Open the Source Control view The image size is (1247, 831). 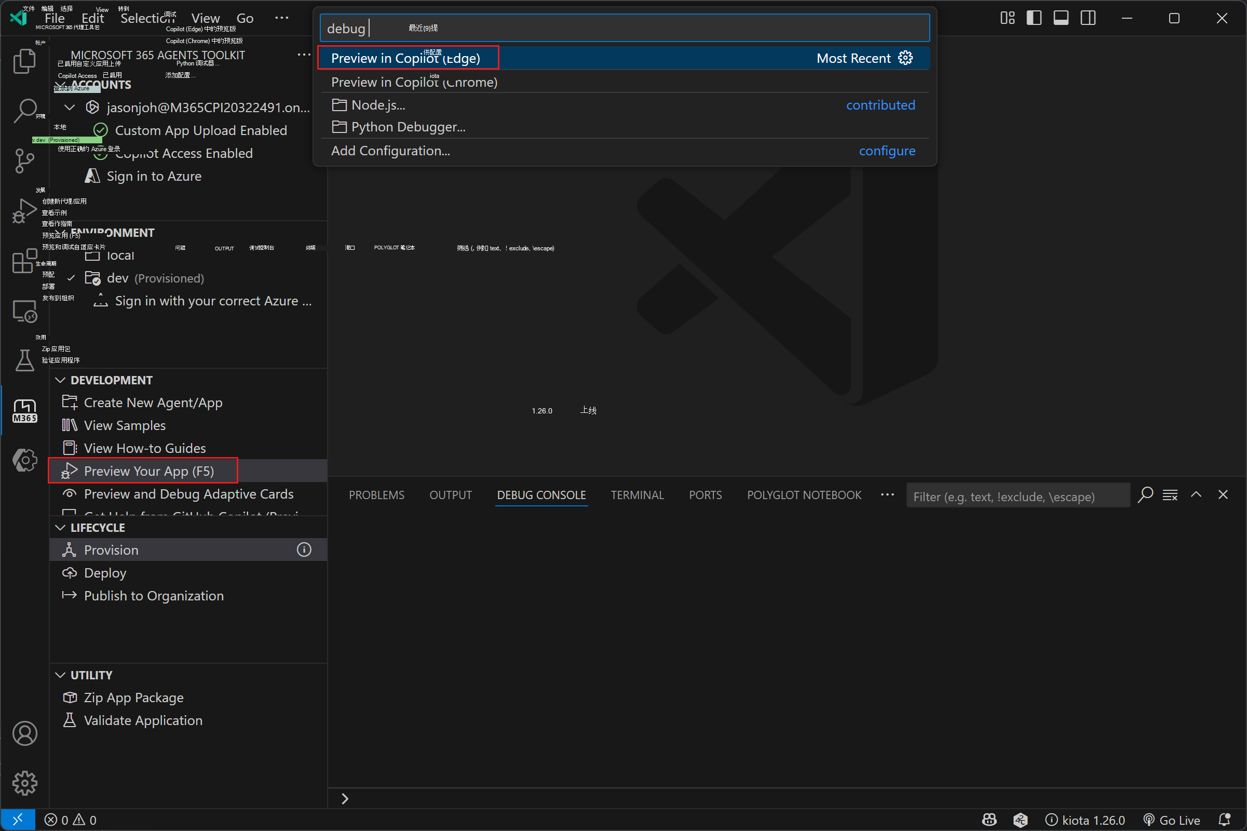click(24, 160)
